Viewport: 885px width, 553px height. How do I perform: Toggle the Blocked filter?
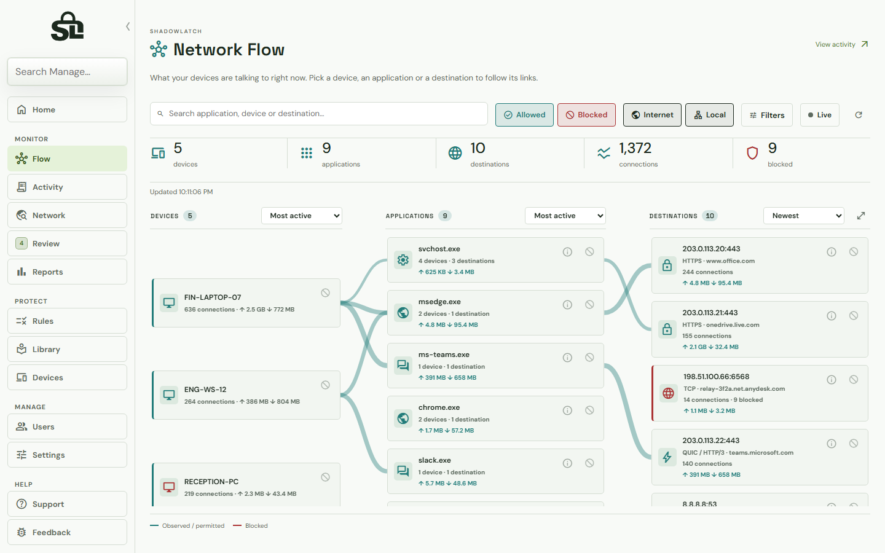[586, 115]
